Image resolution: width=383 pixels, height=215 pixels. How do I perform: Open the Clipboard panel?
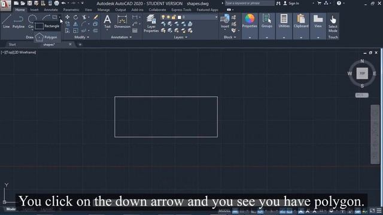(x=301, y=21)
